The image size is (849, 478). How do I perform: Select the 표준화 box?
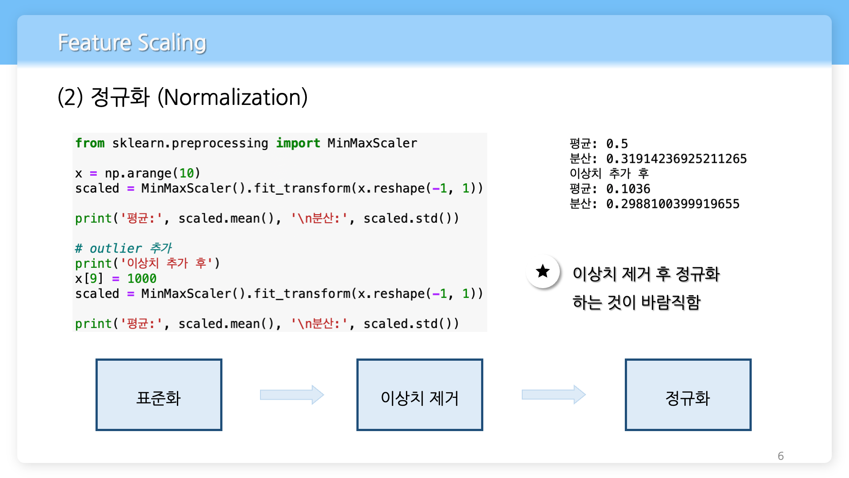[159, 395]
